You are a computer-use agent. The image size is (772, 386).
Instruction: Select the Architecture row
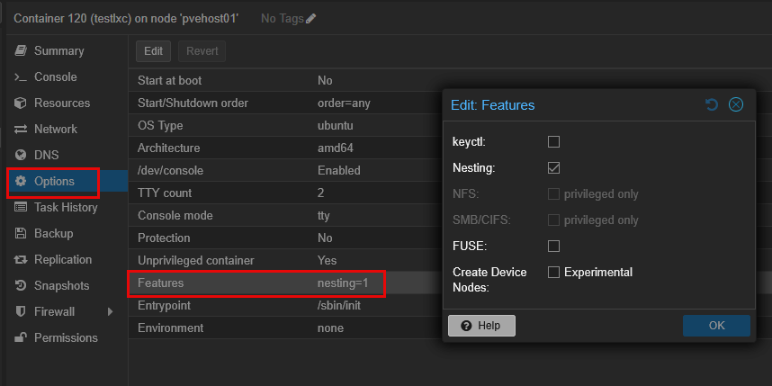click(x=285, y=148)
